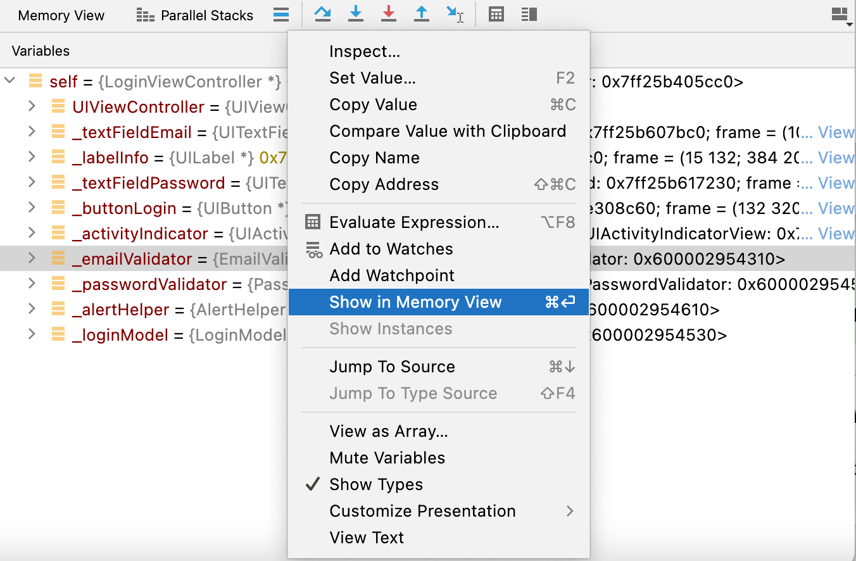This screenshot has width=856, height=561.
Task: Select Show in Memory View
Action: (439, 302)
